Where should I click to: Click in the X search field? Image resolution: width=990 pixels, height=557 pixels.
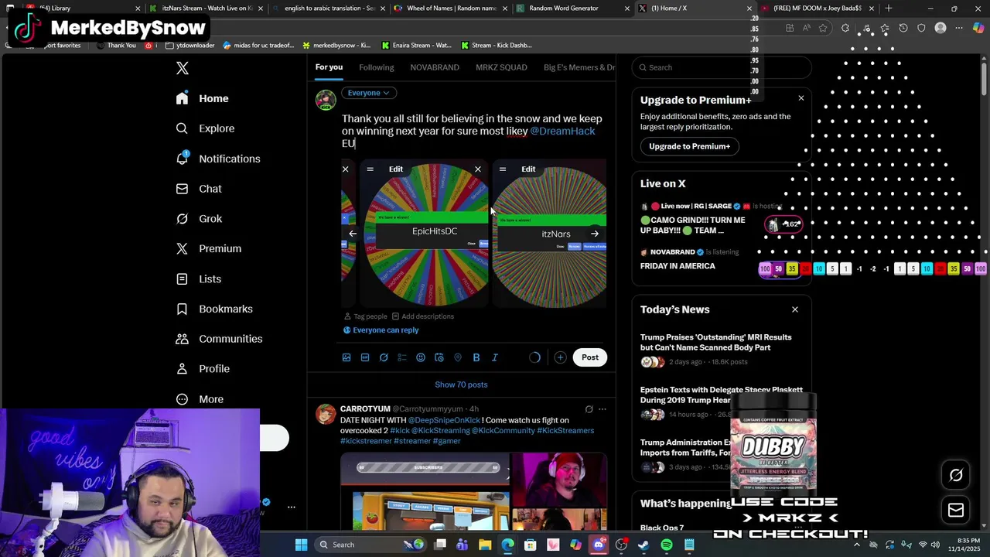point(722,67)
